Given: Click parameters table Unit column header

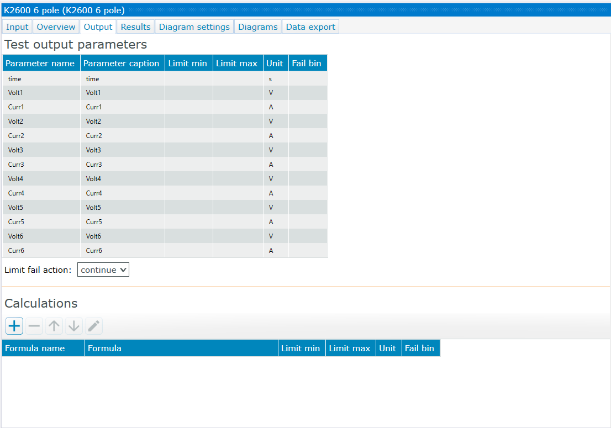Looking at the screenshot, I should point(276,63).
